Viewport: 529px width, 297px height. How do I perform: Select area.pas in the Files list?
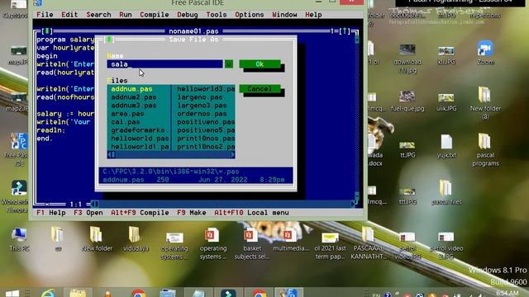click(127, 114)
